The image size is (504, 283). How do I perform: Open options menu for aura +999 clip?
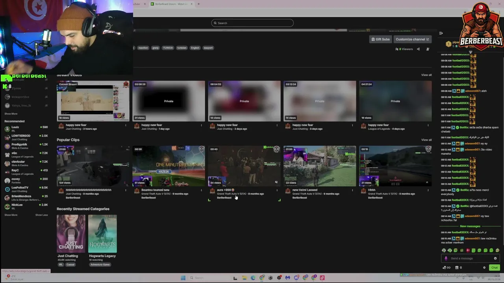[277, 190]
